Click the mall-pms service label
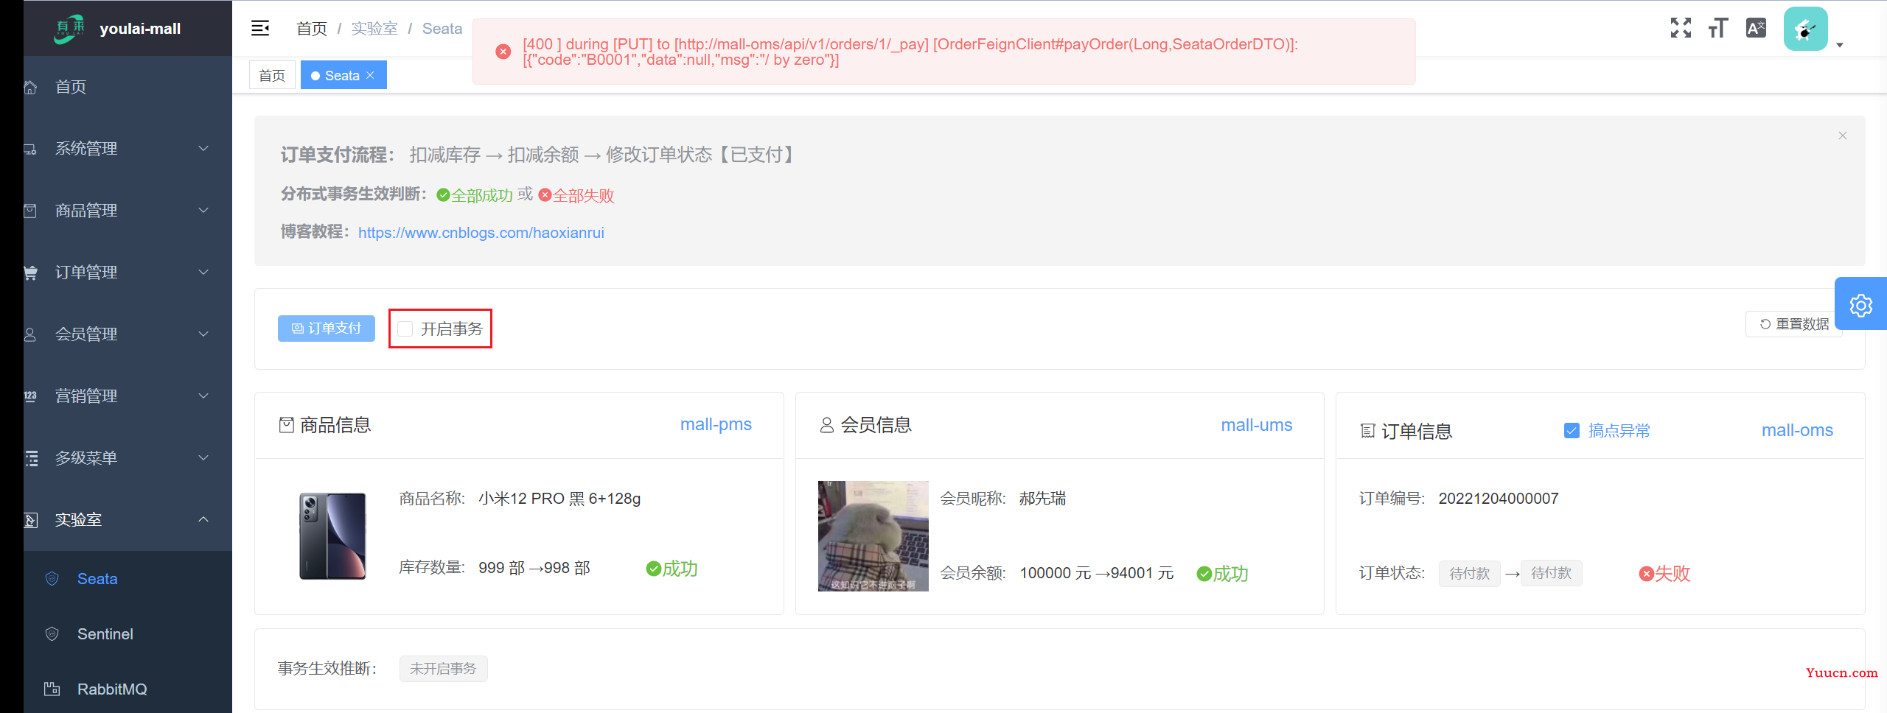Screen dimensions: 1887x713 (716, 424)
